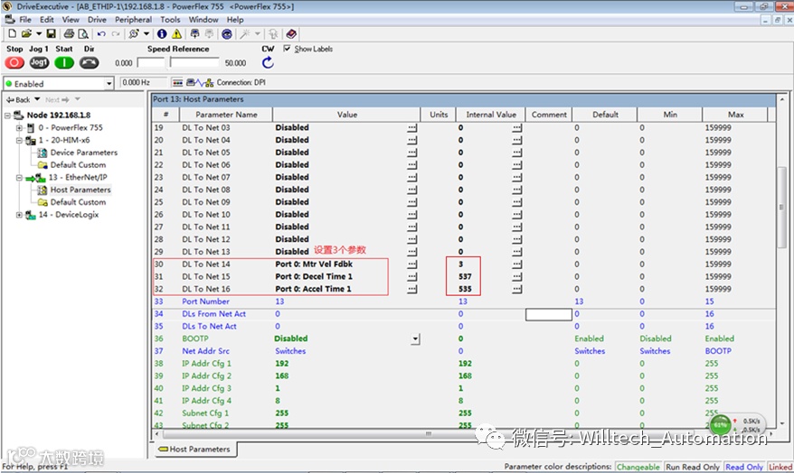Click the blue eye Monitor icon
This screenshot has height=473, width=794.
click(x=227, y=34)
